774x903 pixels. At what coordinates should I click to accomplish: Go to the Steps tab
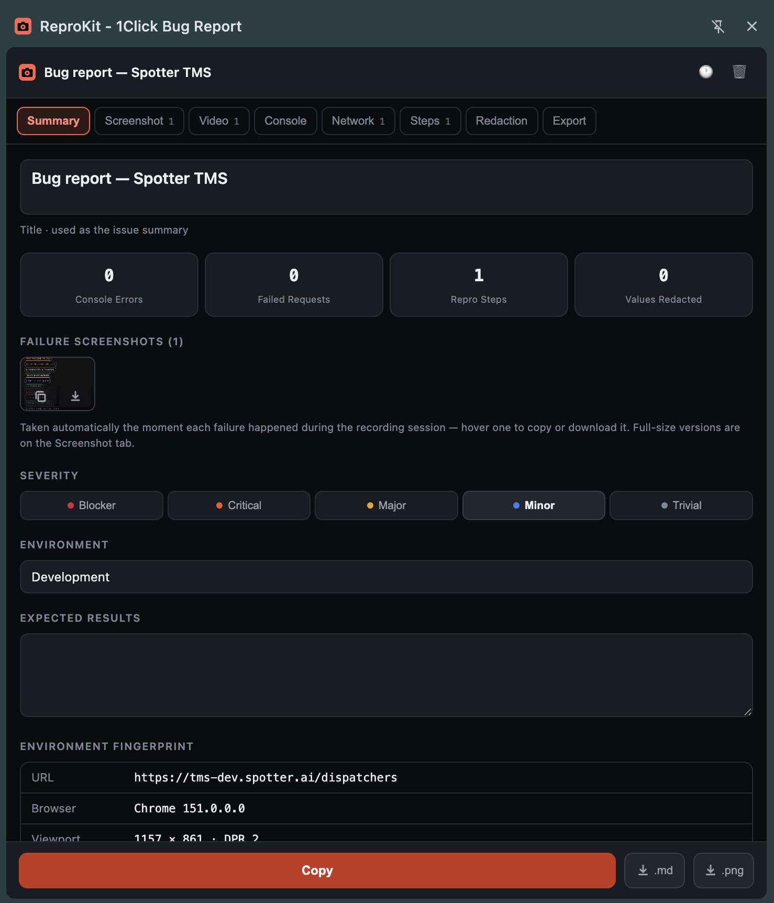430,121
